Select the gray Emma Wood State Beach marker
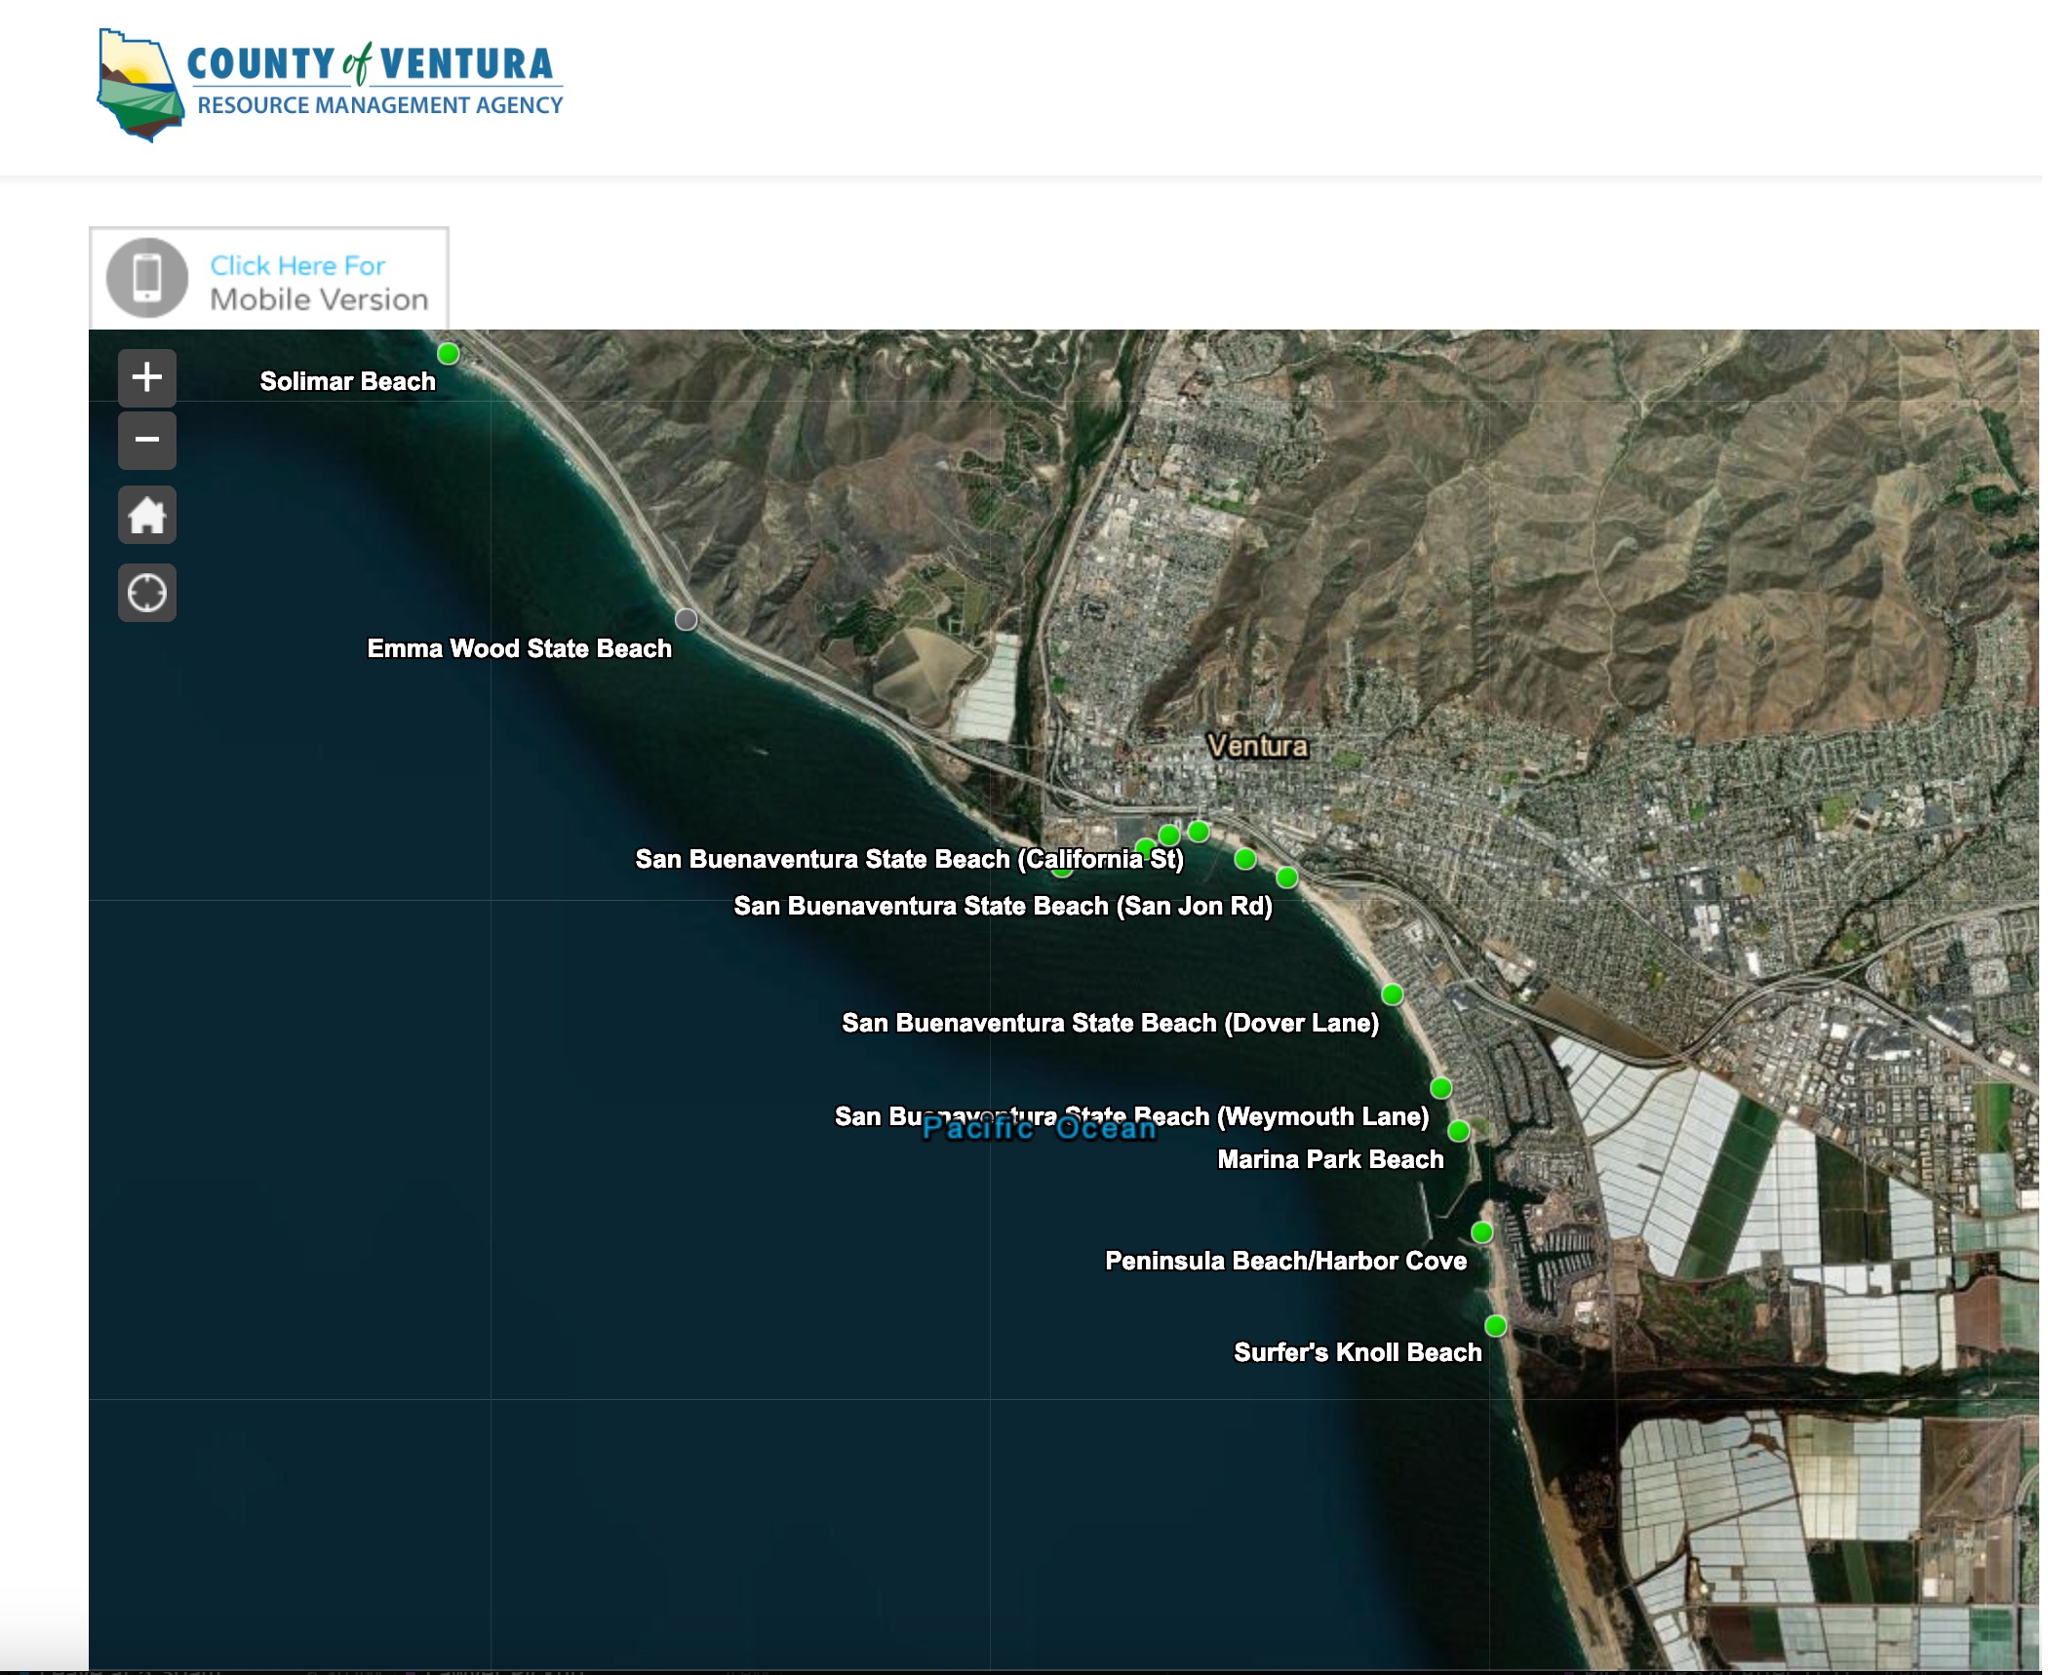Screen dimensions: 2048x1675 tap(687, 619)
